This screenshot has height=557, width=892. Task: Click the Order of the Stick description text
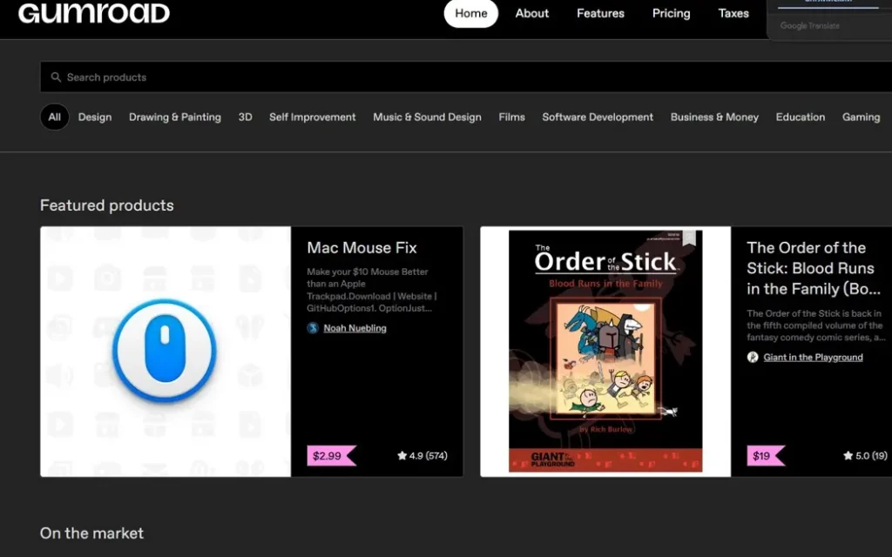815,325
